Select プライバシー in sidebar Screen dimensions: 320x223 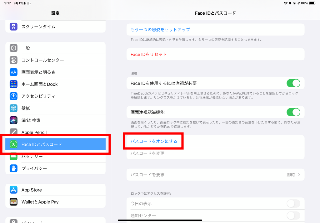pyautogui.click(x=56, y=168)
